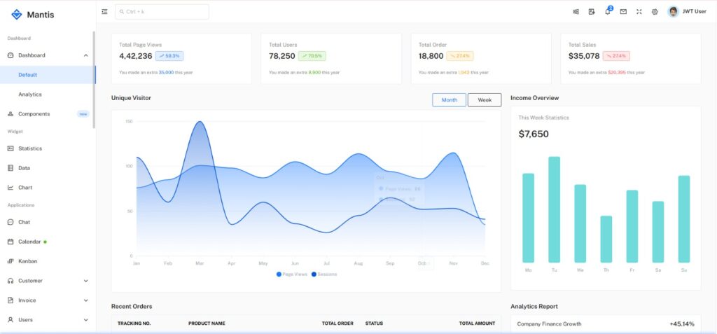Click the fullscreen toggle icon
Image resolution: width=717 pixels, height=334 pixels.
pos(639,12)
